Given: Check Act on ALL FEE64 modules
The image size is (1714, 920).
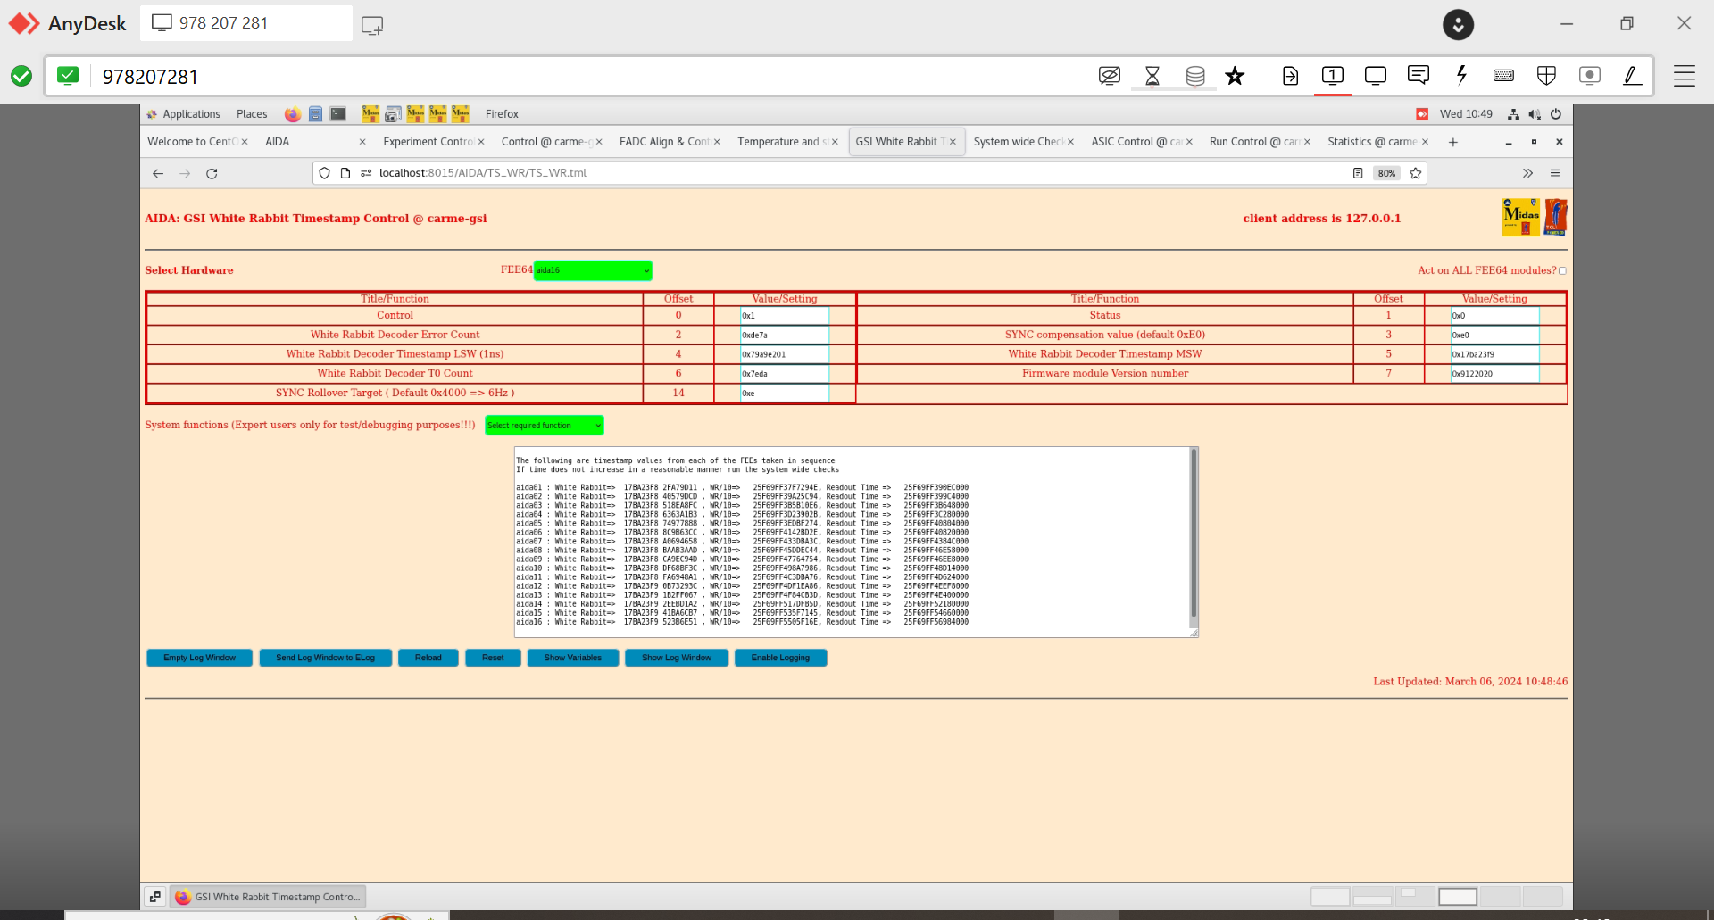Looking at the screenshot, I should (x=1562, y=271).
